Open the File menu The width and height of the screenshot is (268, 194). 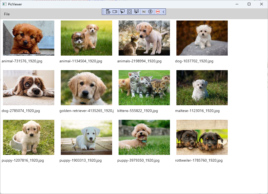point(7,14)
